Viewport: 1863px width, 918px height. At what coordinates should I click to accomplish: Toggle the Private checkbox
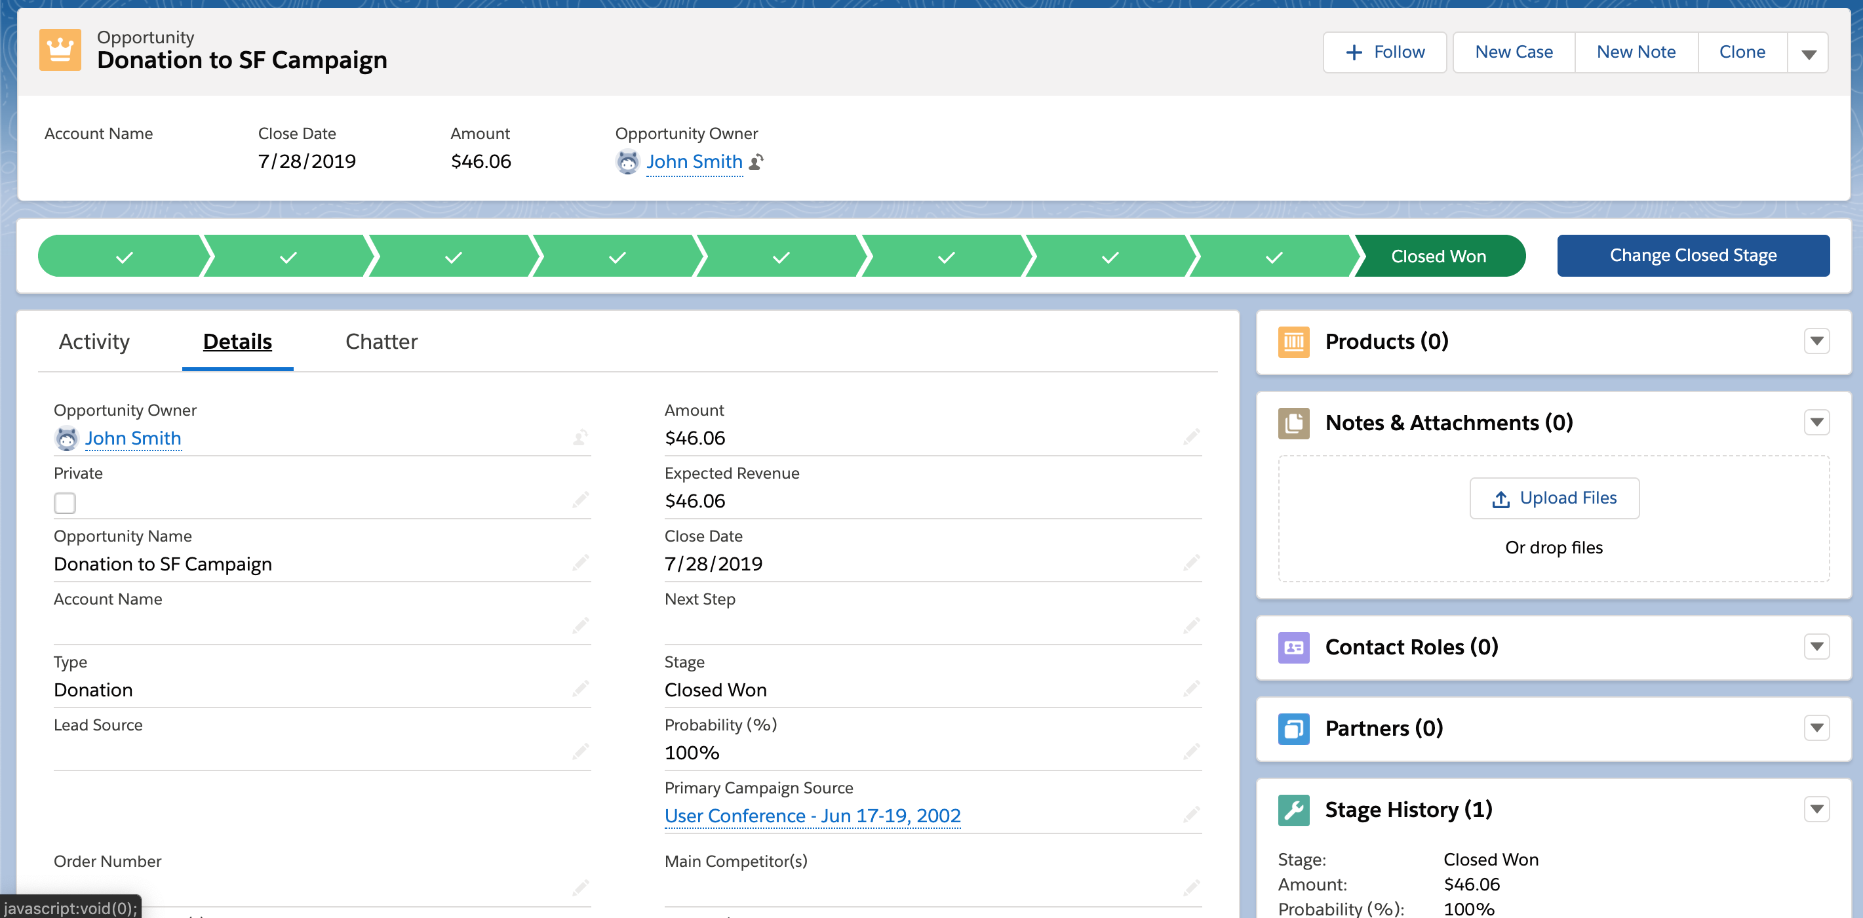65,503
